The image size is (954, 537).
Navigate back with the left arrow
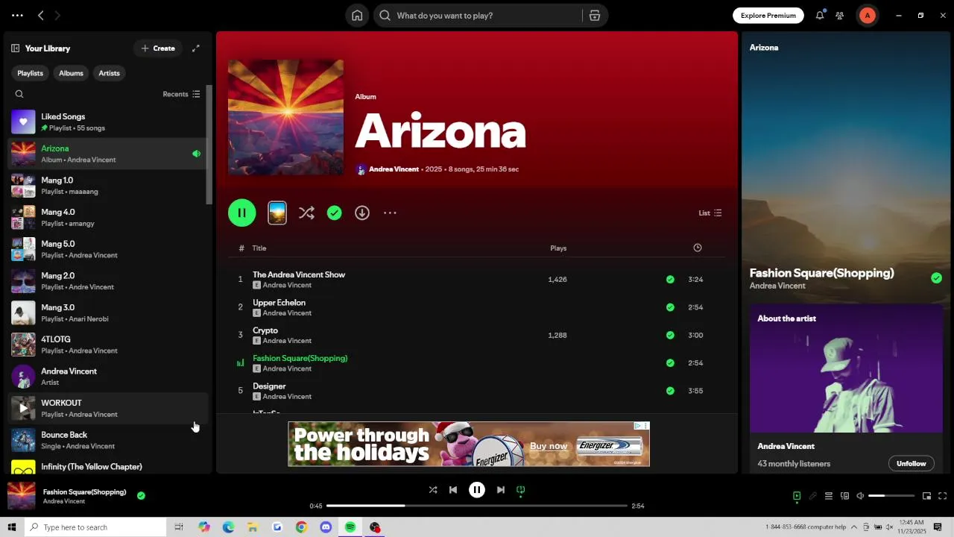coord(41,16)
